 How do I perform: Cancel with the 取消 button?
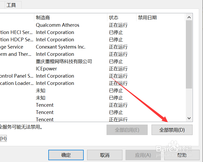(104, 155)
